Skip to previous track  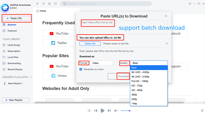point(96,111)
